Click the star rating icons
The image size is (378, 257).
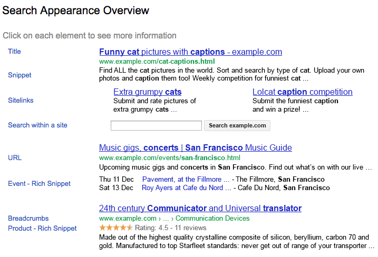pos(115,228)
